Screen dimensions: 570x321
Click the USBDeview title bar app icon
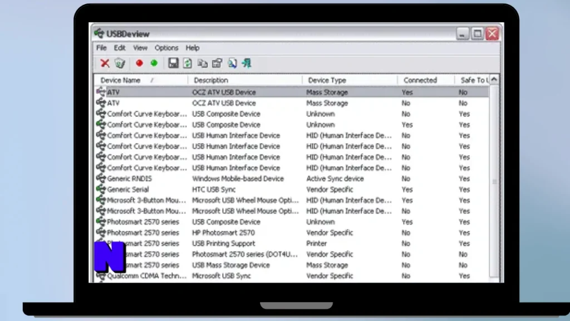[x=99, y=33]
